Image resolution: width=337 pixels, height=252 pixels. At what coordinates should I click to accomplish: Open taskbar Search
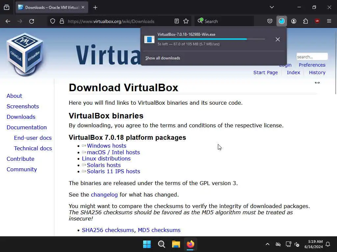tap(161, 244)
